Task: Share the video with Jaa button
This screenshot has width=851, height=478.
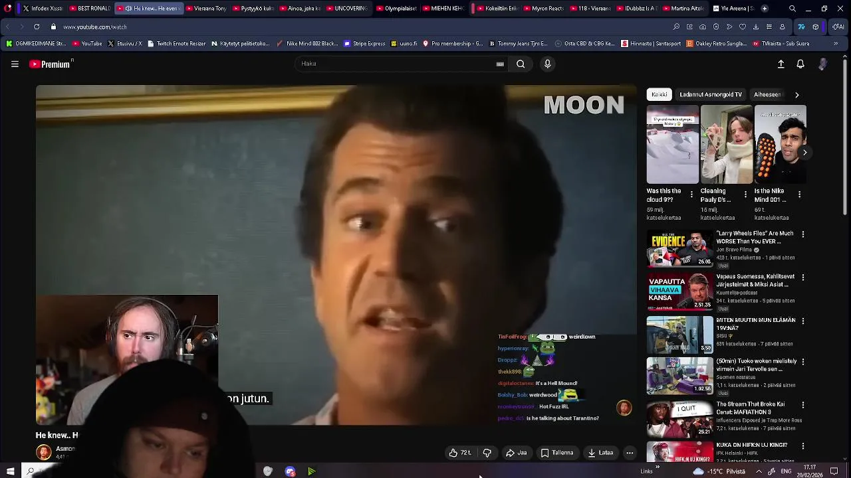Action: pyautogui.click(x=516, y=453)
